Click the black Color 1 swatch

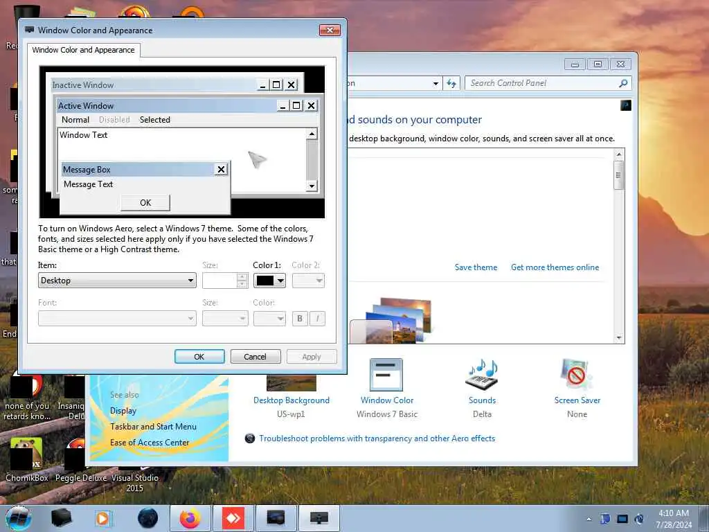265,281
